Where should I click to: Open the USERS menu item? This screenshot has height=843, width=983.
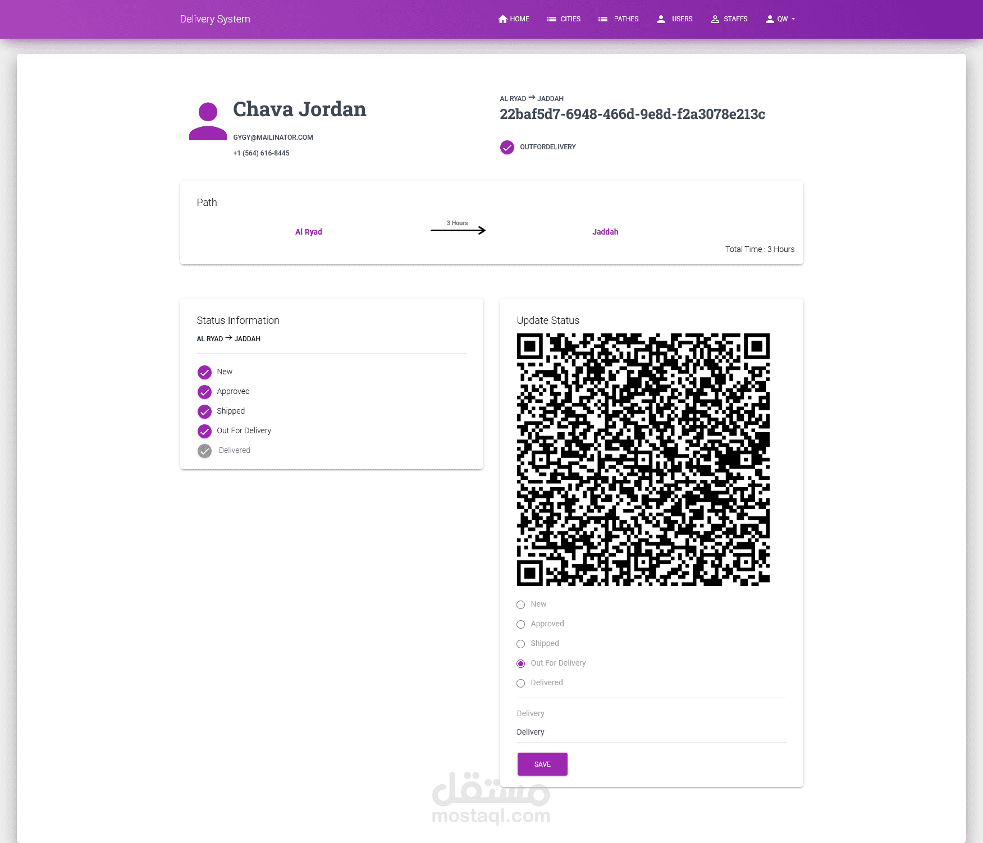[674, 19]
